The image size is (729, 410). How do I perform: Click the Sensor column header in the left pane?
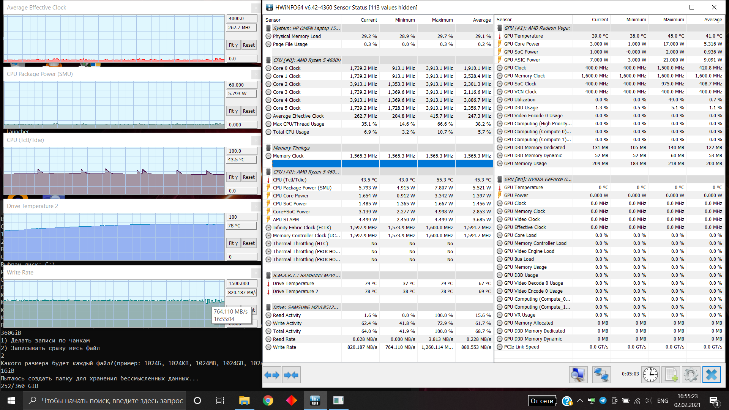point(303,20)
